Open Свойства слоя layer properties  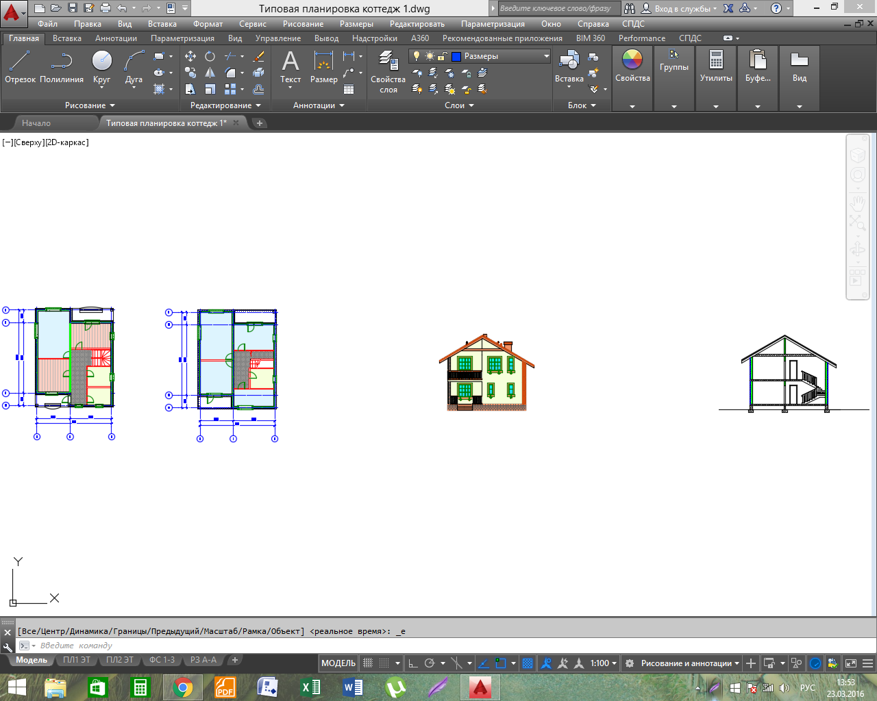point(388,71)
